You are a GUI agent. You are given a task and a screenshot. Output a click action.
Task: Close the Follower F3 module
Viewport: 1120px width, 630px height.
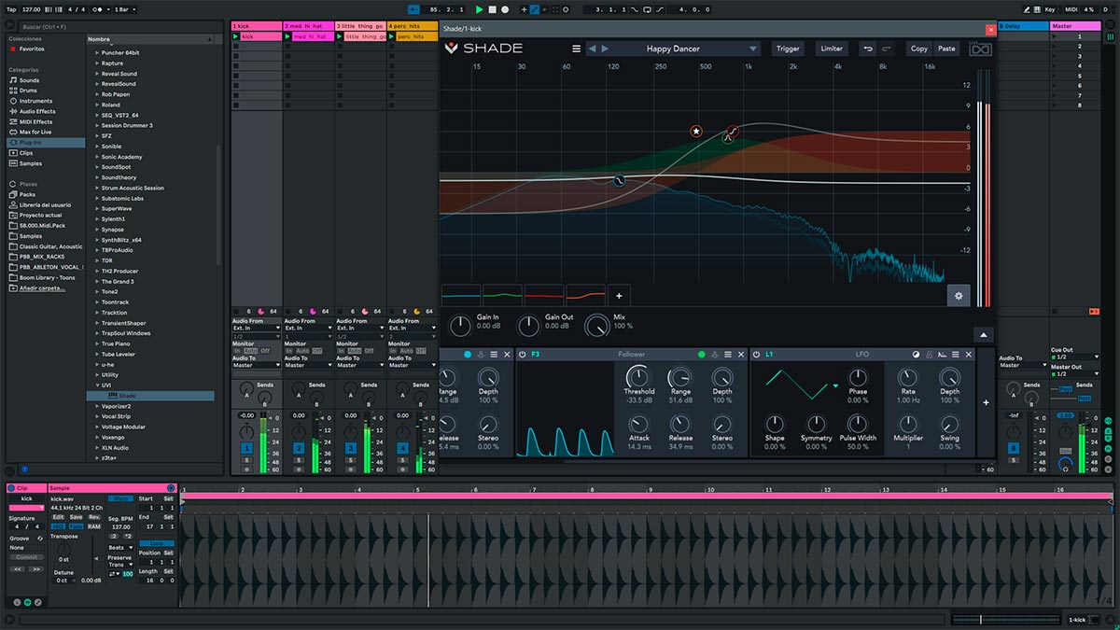[743, 355]
